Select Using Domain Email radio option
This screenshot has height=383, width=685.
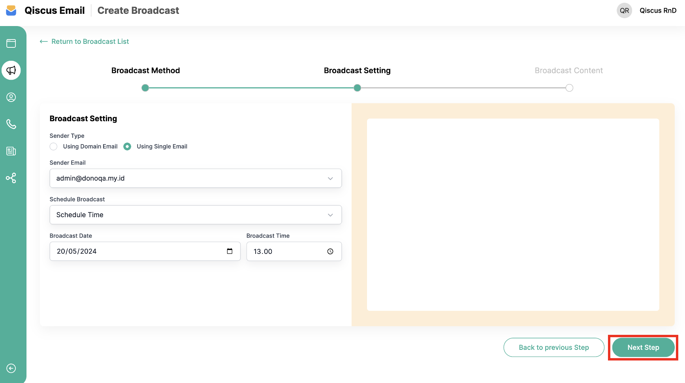click(x=54, y=146)
